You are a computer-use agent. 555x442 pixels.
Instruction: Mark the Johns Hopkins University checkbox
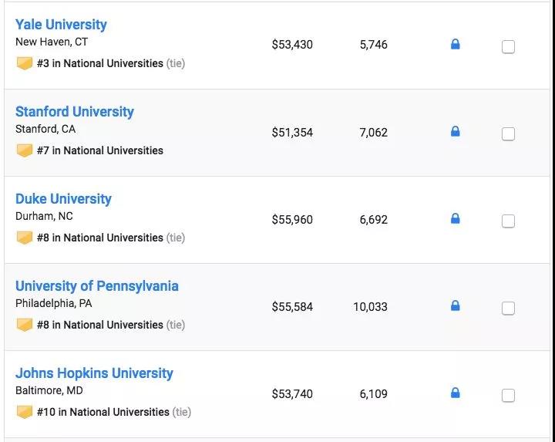coord(508,396)
